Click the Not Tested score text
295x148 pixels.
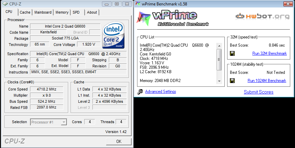tap(276, 72)
